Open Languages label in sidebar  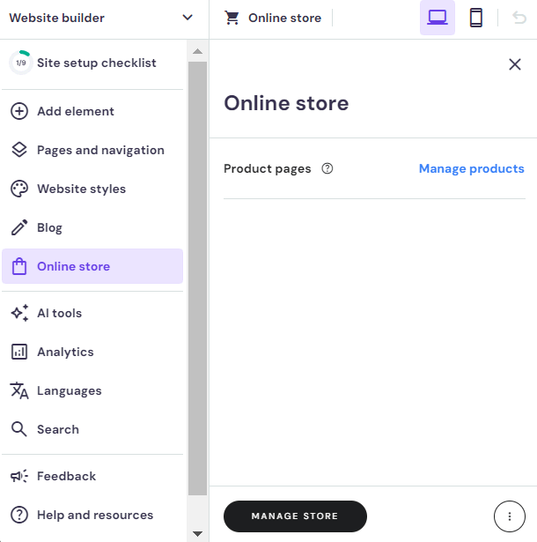69,390
